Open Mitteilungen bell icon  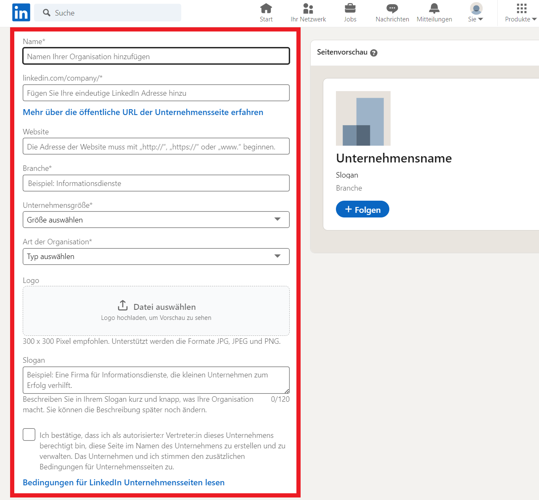(x=434, y=8)
